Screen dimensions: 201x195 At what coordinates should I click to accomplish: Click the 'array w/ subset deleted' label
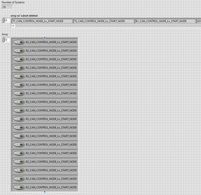point(24,16)
